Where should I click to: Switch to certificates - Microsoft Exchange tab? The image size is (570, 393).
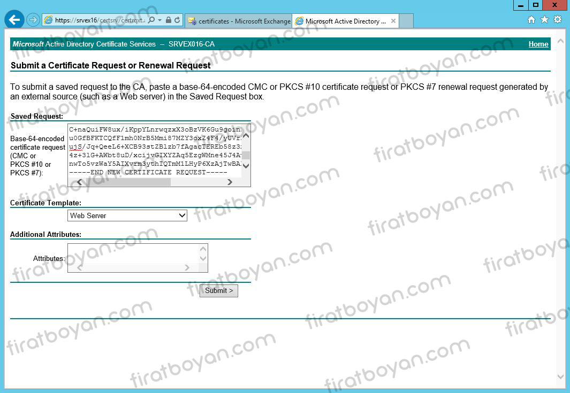pyautogui.click(x=239, y=21)
